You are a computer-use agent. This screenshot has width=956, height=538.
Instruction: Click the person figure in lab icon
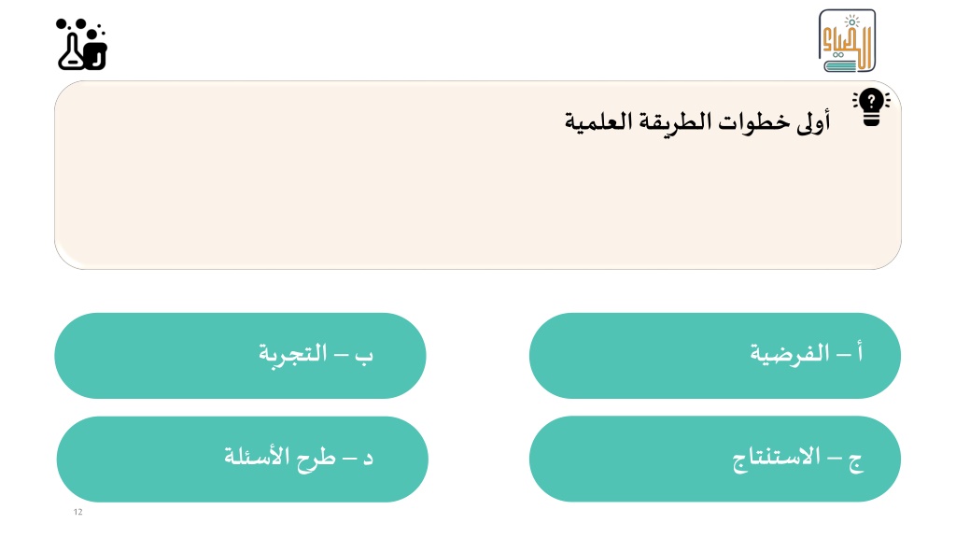95,50
